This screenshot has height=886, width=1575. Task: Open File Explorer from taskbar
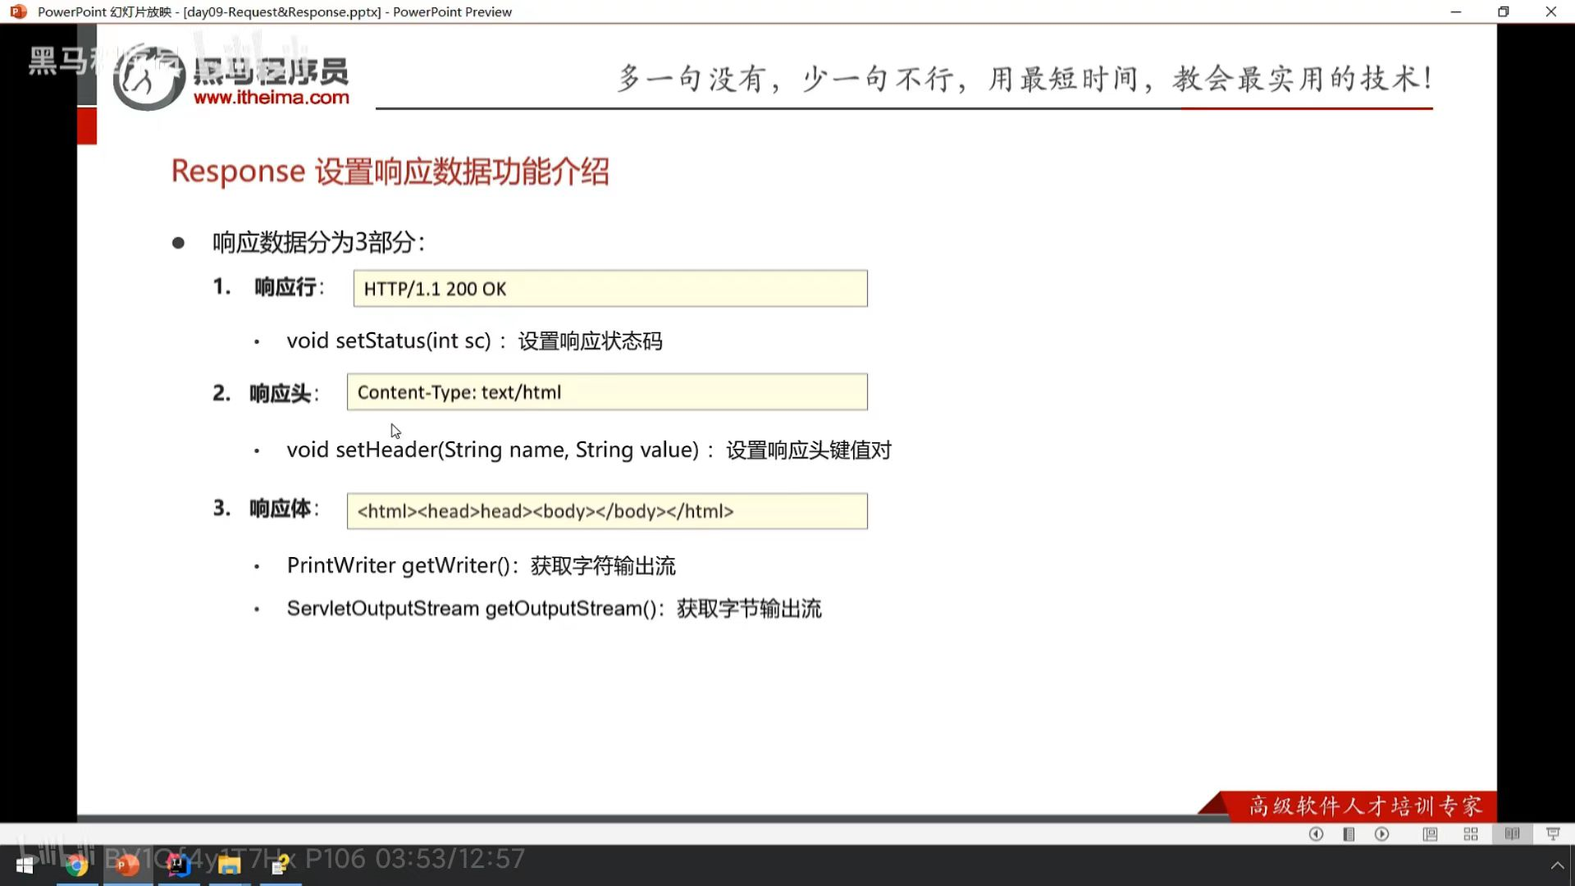click(229, 865)
